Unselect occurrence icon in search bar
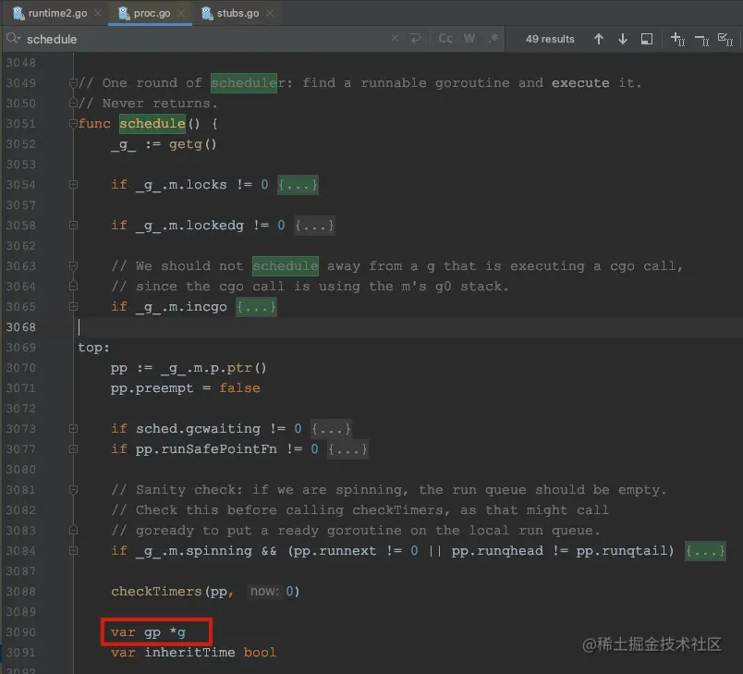Viewport: 743px width, 674px height. pyautogui.click(x=701, y=40)
